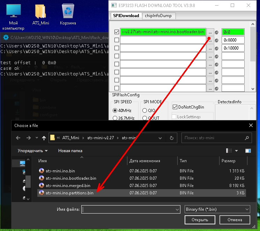260x231 pixels.
Task: Browse file for the bootloader.bin row
Action: click(210, 32)
